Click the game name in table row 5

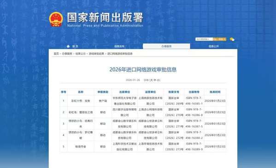[x=81, y=146]
